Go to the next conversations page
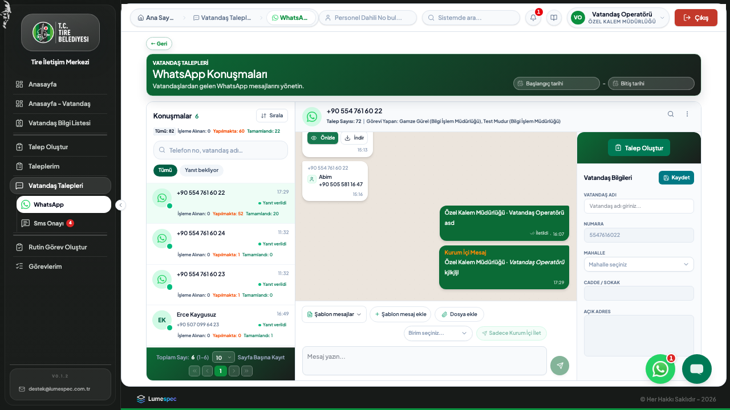The width and height of the screenshot is (730, 410). click(234, 371)
